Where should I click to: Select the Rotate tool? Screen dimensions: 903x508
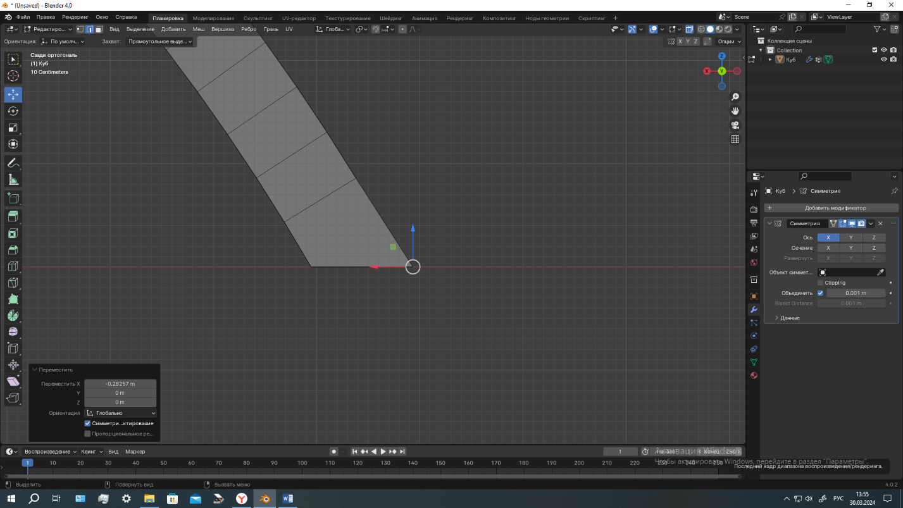13,111
